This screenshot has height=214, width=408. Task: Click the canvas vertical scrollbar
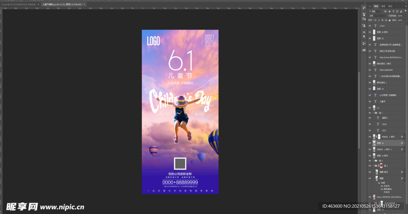point(359,110)
